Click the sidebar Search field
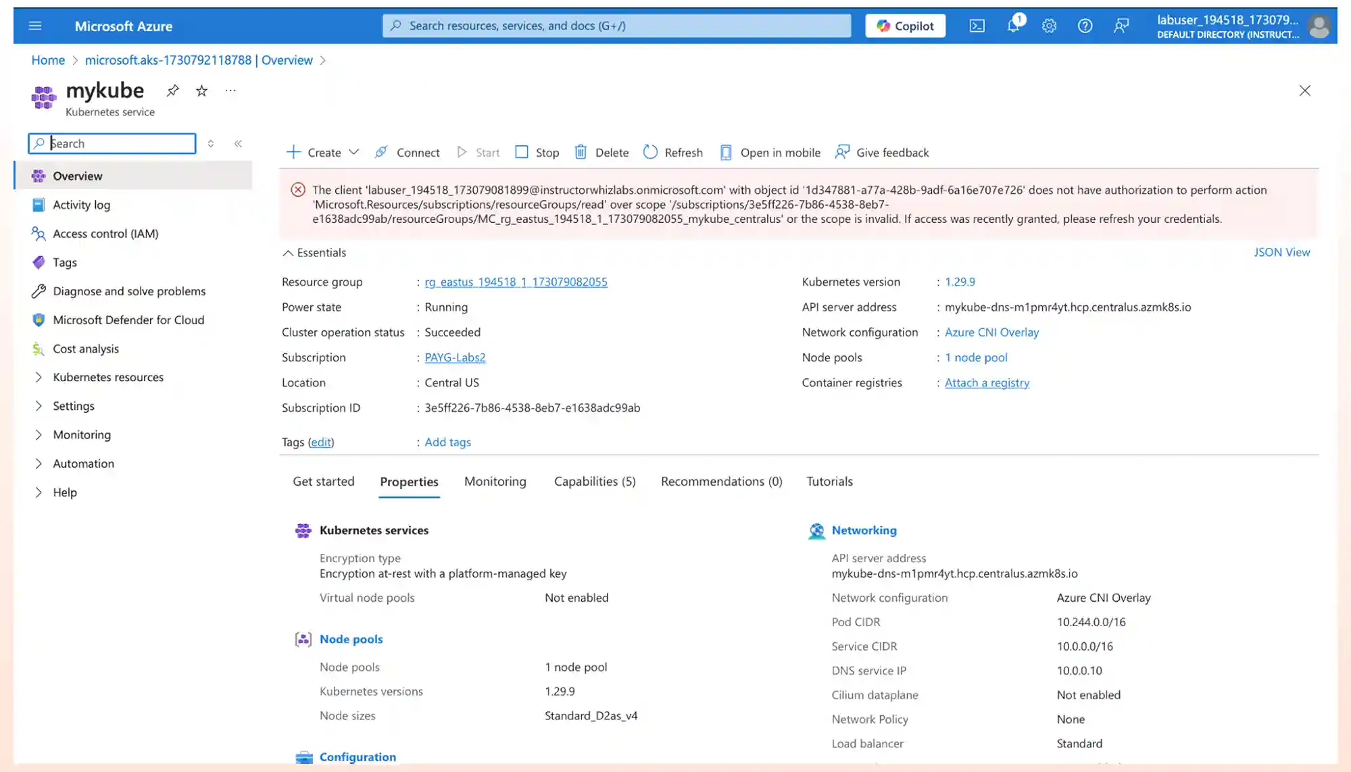1351x772 pixels. click(x=112, y=143)
